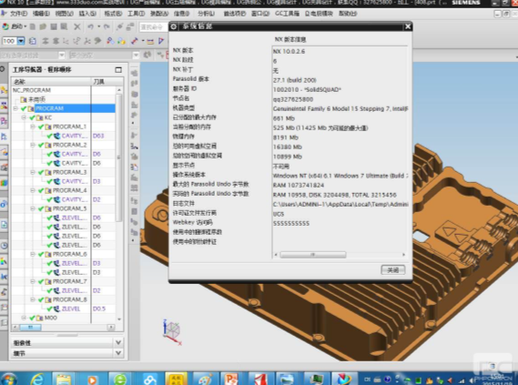The image size is (518, 385).
Task: Click the History clock icon in resource bar
Action: [4, 246]
